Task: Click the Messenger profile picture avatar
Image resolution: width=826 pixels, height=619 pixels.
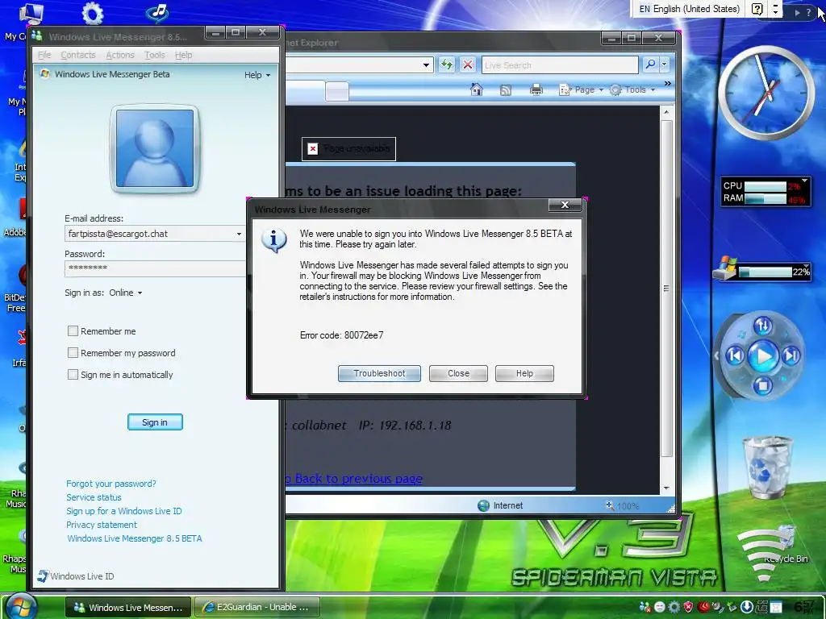Action: tap(154, 148)
